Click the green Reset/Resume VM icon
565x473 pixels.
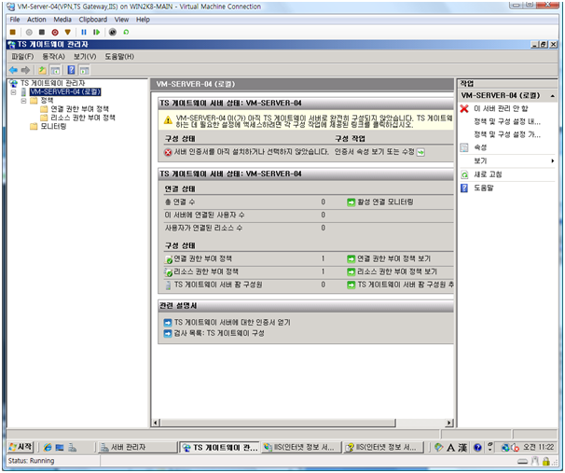(x=96, y=32)
